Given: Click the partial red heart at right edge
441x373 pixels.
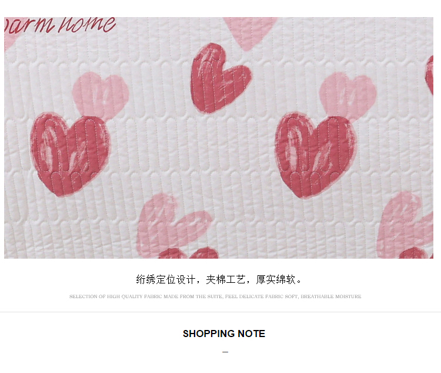Looking at the screenshot, I should tap(429, 75).
